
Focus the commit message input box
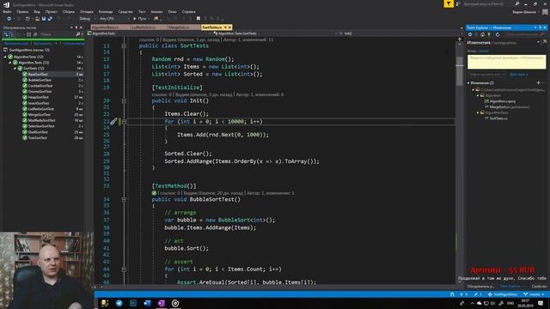pos(506,62)
